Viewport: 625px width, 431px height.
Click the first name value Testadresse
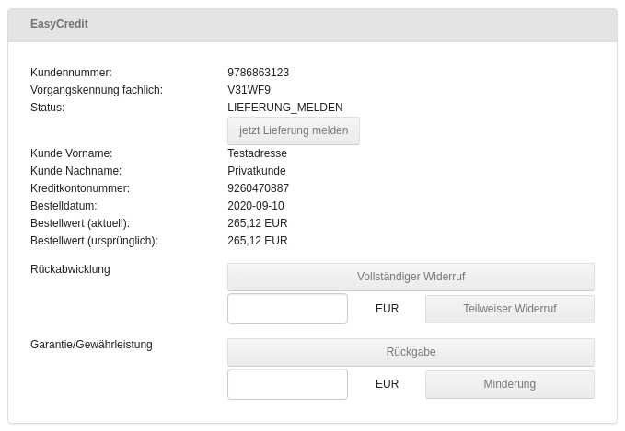257,153
